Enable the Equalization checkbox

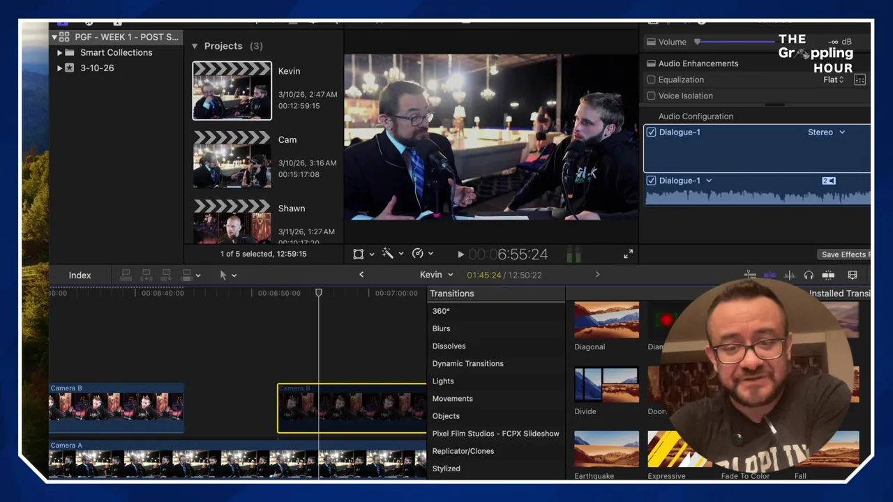651,79
